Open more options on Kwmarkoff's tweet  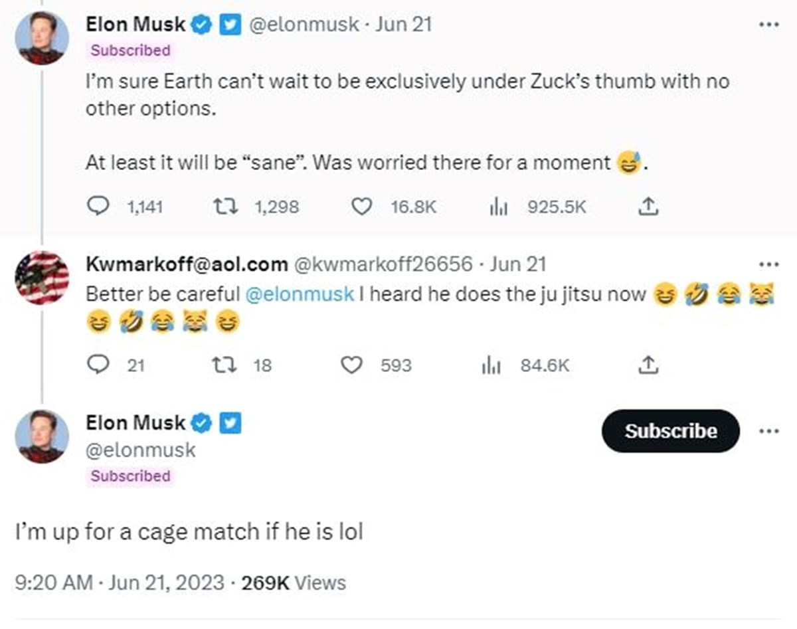[768, 264]
